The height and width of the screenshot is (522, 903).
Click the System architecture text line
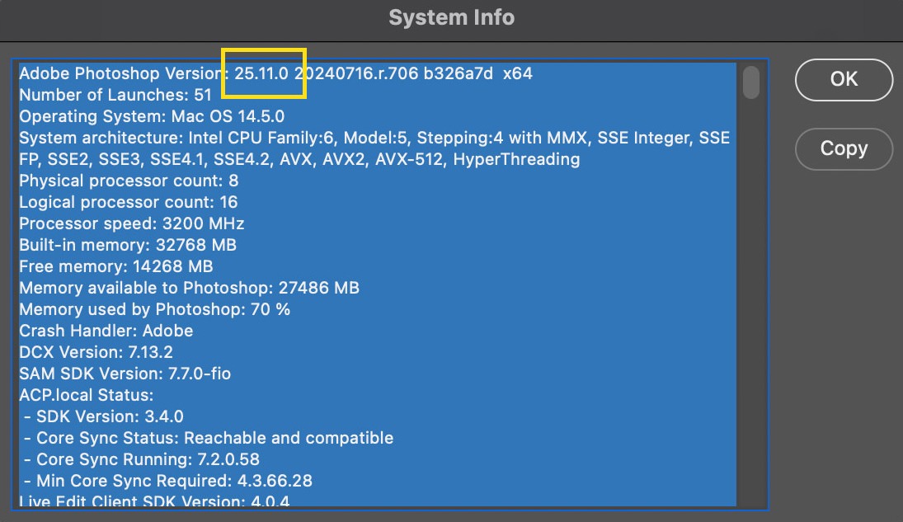tap(374, 138)
